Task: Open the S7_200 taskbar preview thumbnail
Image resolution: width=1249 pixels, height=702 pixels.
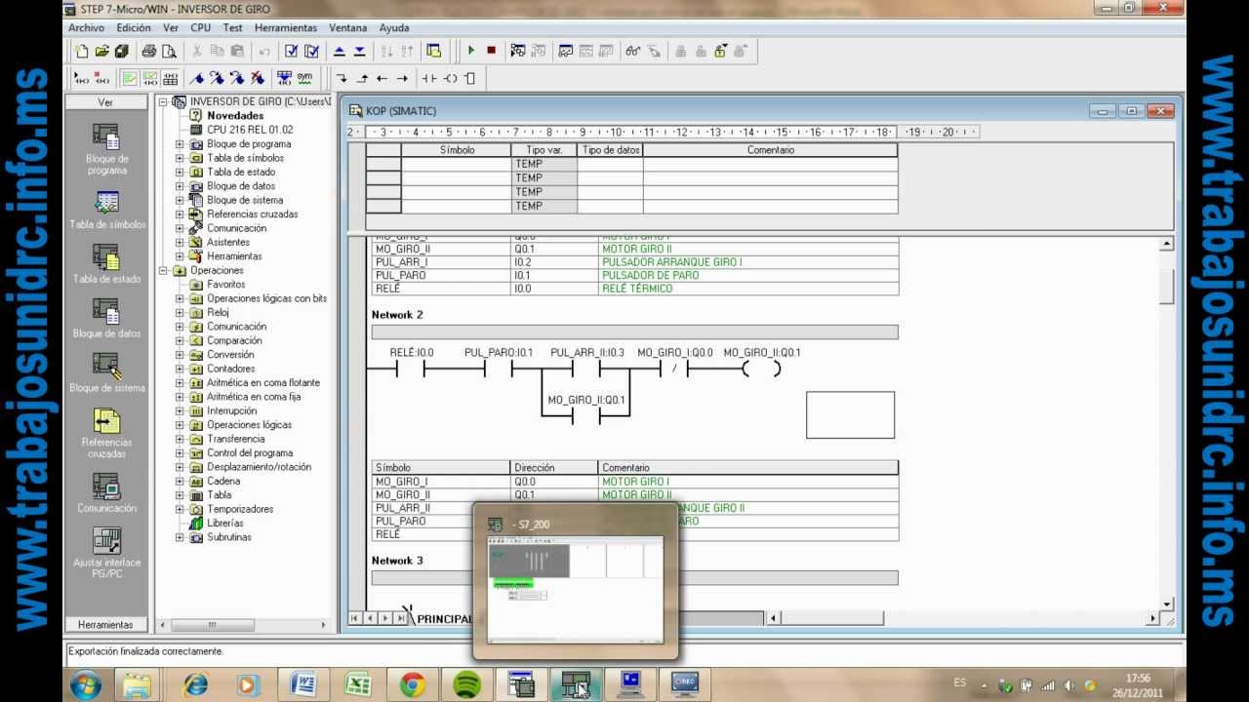Action: pyautogui.click(x=575, y=580)
